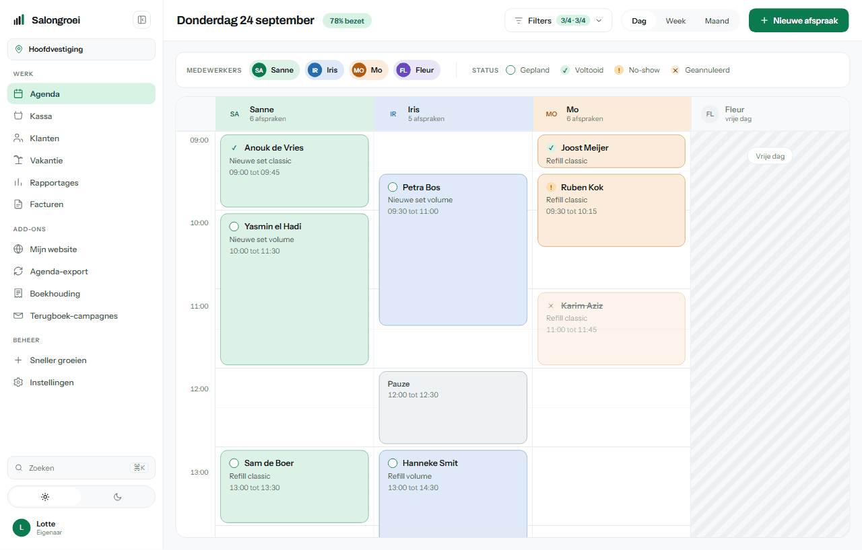Open Kassa from the sidebar
The width and height of the screenshot is (862, 550).
(81, 116)
